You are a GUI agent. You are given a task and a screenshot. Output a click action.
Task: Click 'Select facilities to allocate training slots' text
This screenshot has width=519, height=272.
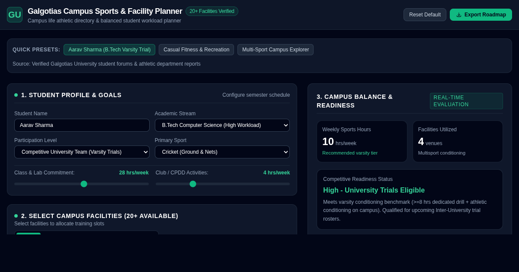59,224
